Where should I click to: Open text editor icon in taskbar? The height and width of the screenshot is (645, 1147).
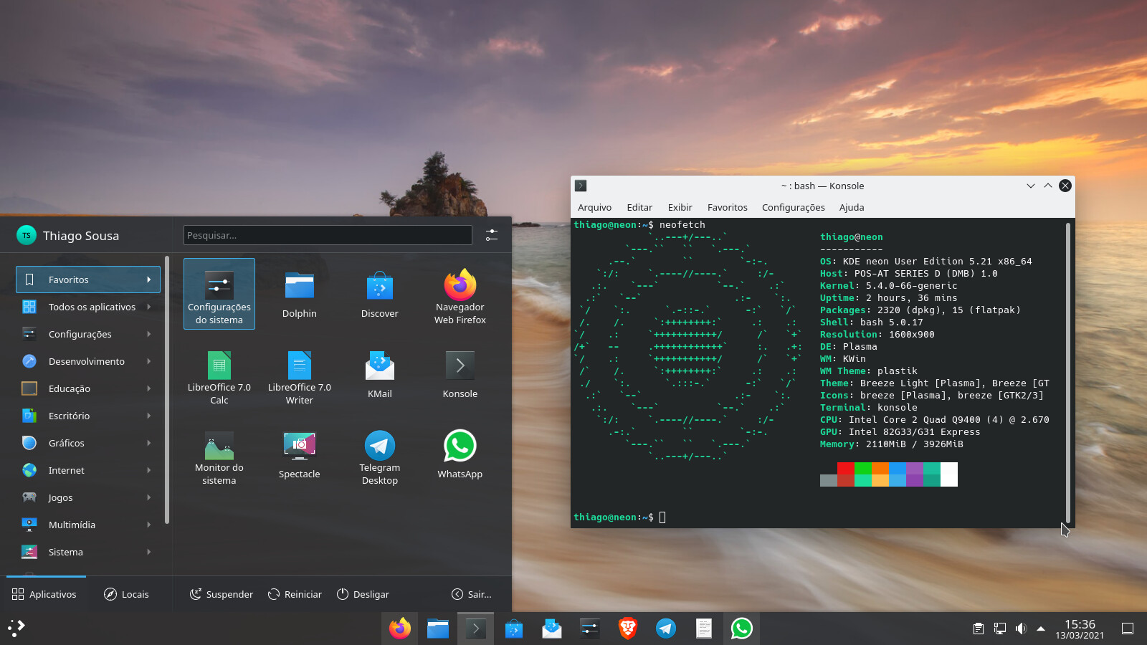pyautogui.click(x=703, y=629)
